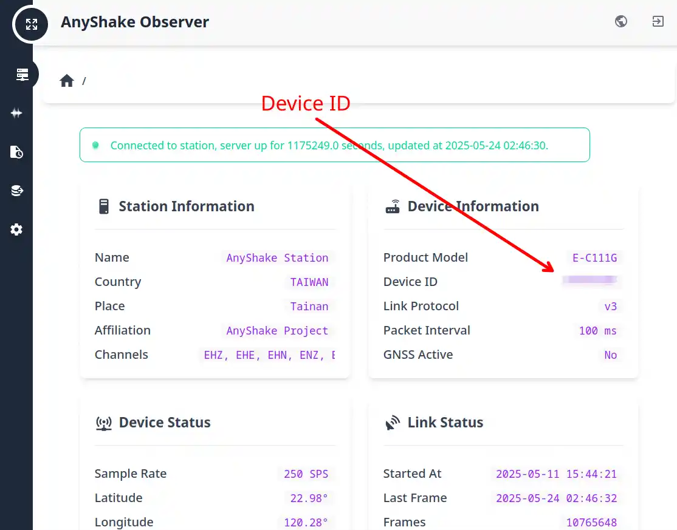Click the Device Status heading

coord(165,423)
